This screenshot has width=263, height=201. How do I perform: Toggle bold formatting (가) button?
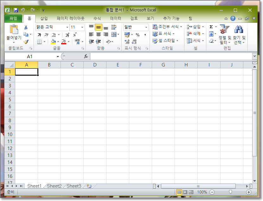pos(39,35)
